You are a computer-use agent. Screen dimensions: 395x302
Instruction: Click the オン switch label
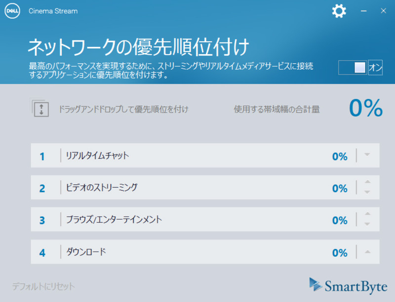click(x=376, y=67)
